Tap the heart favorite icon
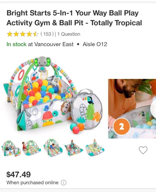This screenshot has height=192, width=156. coord(143,150)
